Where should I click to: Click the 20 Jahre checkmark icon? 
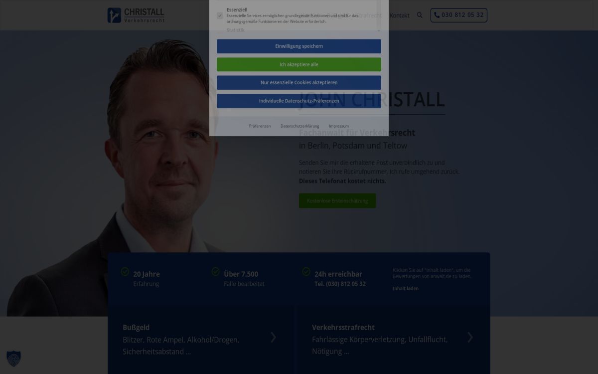tap(125, 272)
